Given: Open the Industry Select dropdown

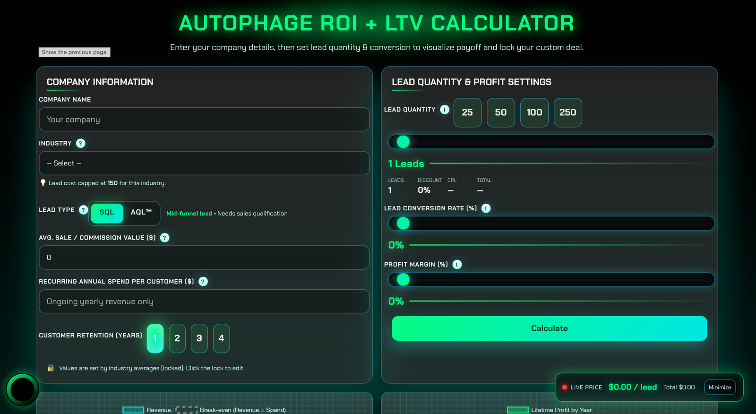Looking at the screenshot, I should click(204, 163).
